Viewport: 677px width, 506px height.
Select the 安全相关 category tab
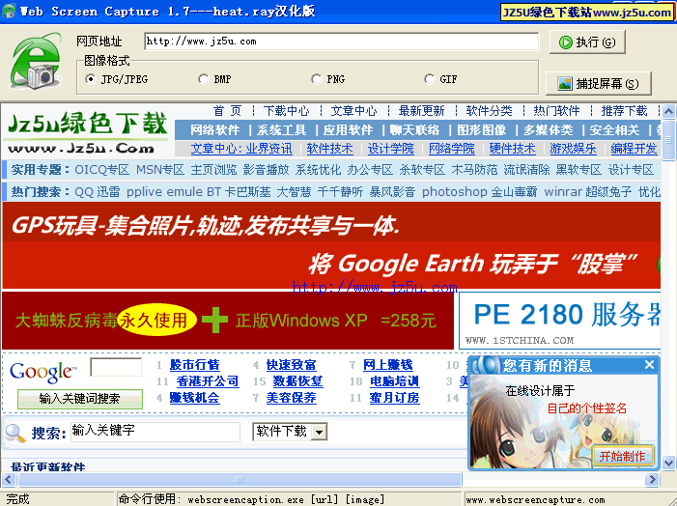614,130
